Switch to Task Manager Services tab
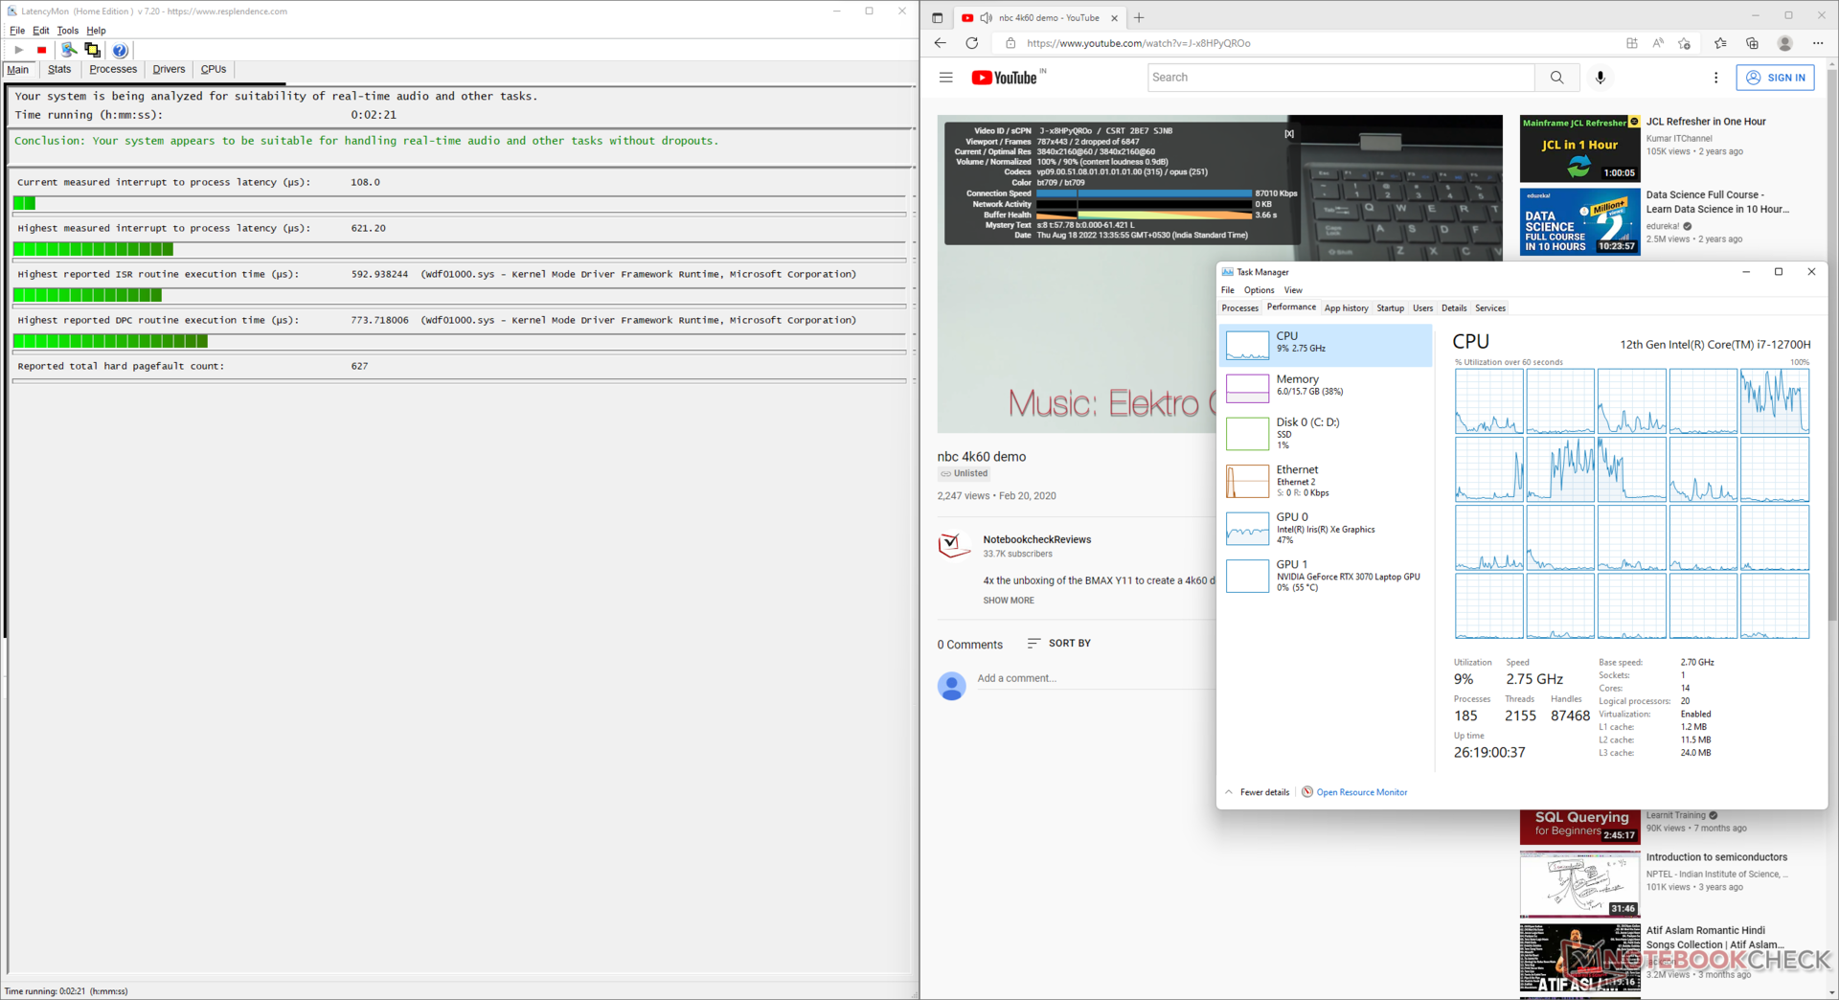 (x=1490, y=308)
